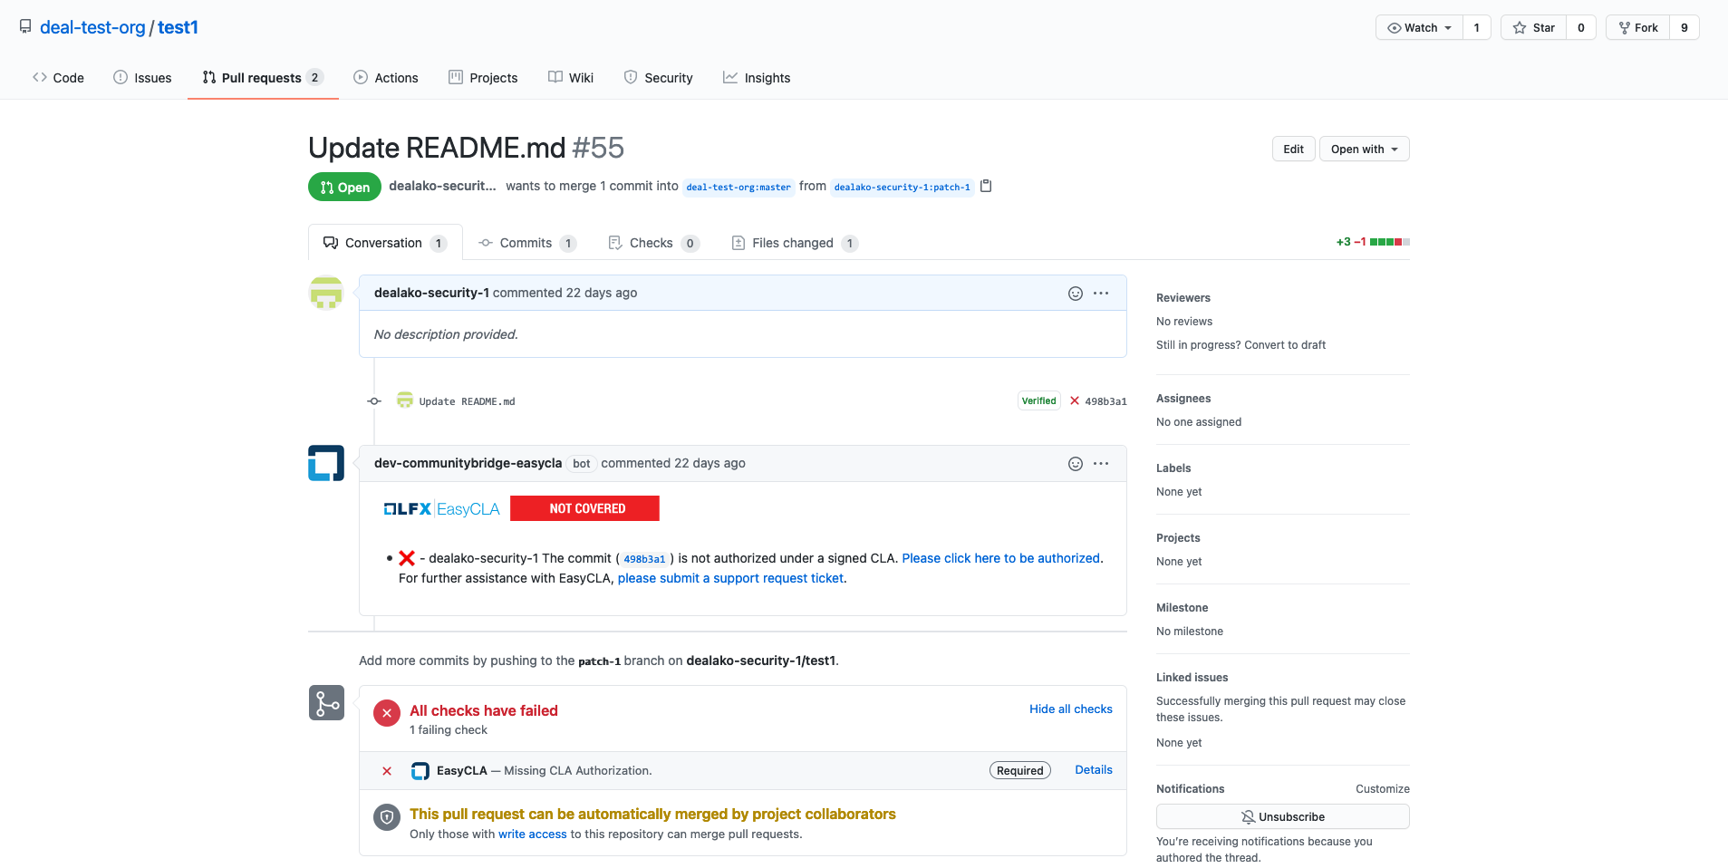The height and width of the screenshot is (868, 1728).
Task: Open Details for the EasyCLA check
Action: pos(1094,769)
